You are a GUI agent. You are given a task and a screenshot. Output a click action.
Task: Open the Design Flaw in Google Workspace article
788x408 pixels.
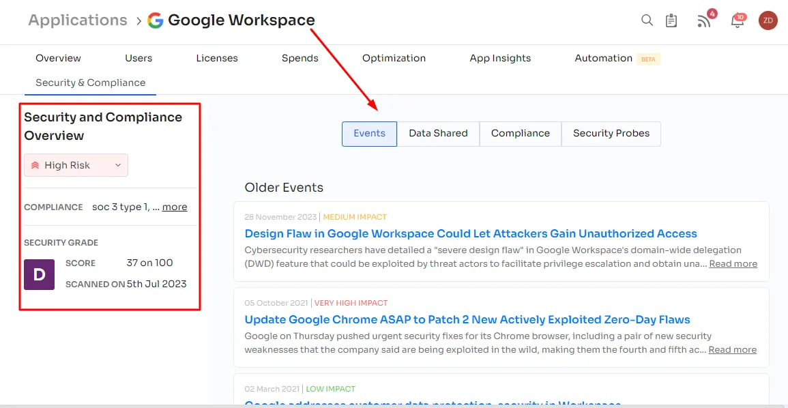pyautogui.click(x=471, y=233)
